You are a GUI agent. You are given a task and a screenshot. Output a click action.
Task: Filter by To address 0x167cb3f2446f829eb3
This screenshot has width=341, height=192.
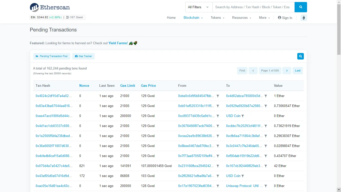click(x=266, y=166)
